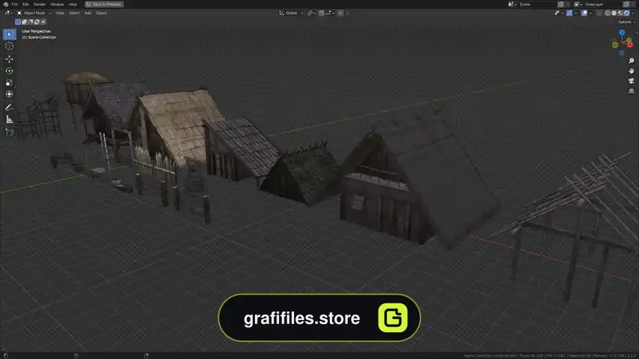Viewport: 639px width, 359px height.
Task: Click new scene icon beside Scene field
Action: click(561, 4)
